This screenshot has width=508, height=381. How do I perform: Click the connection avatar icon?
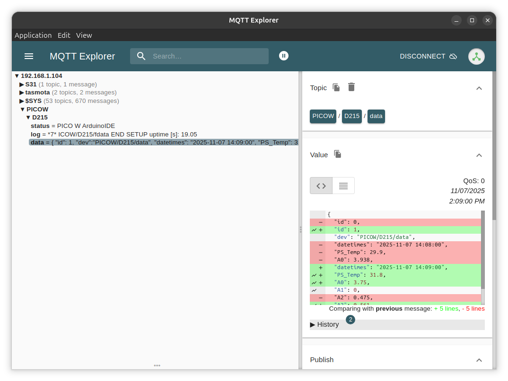[x=476, y=56]
